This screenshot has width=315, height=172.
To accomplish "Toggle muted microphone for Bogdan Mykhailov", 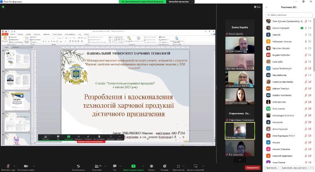I will click(x=306, y=55).
